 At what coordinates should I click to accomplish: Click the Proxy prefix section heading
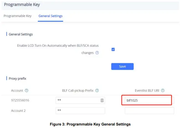(x=17, y=78)
